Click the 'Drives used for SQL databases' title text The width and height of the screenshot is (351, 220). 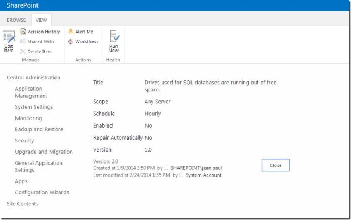tap(211, 86)
